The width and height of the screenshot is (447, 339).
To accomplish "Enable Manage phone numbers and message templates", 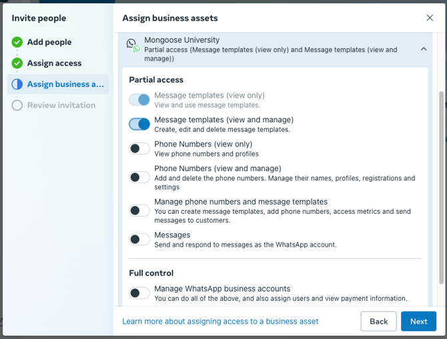I will (x=139, y=211).
